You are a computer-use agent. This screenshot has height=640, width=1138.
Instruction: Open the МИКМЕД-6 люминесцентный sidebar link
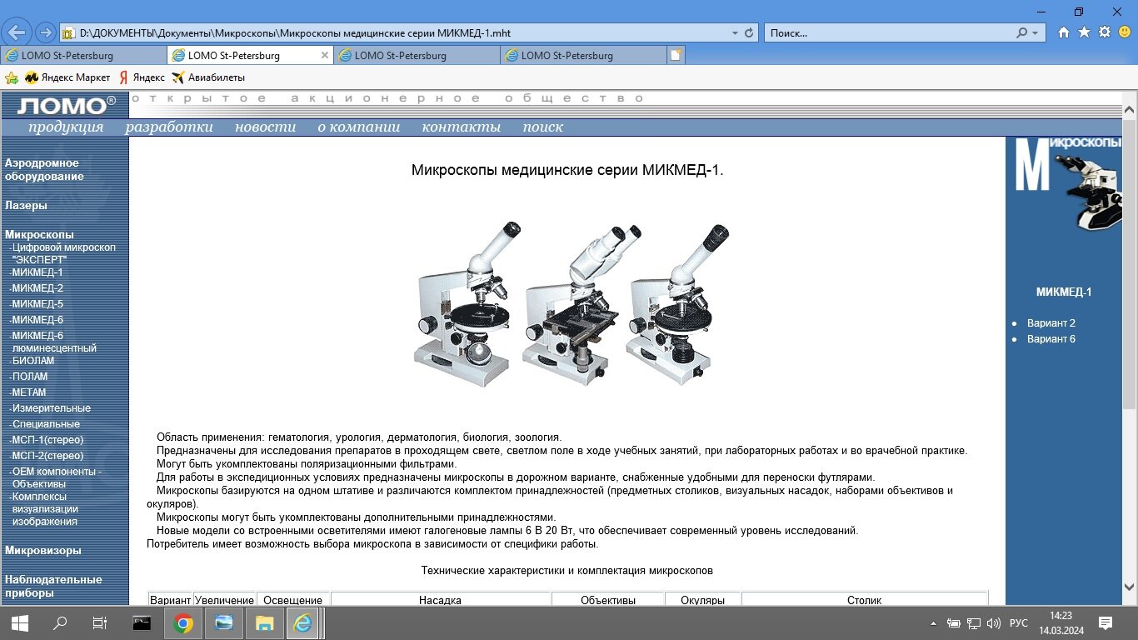53,342
